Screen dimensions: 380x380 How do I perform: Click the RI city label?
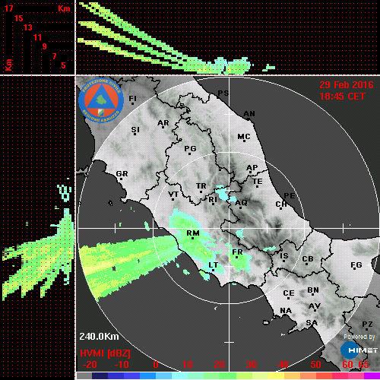click(x=213, y=200)
